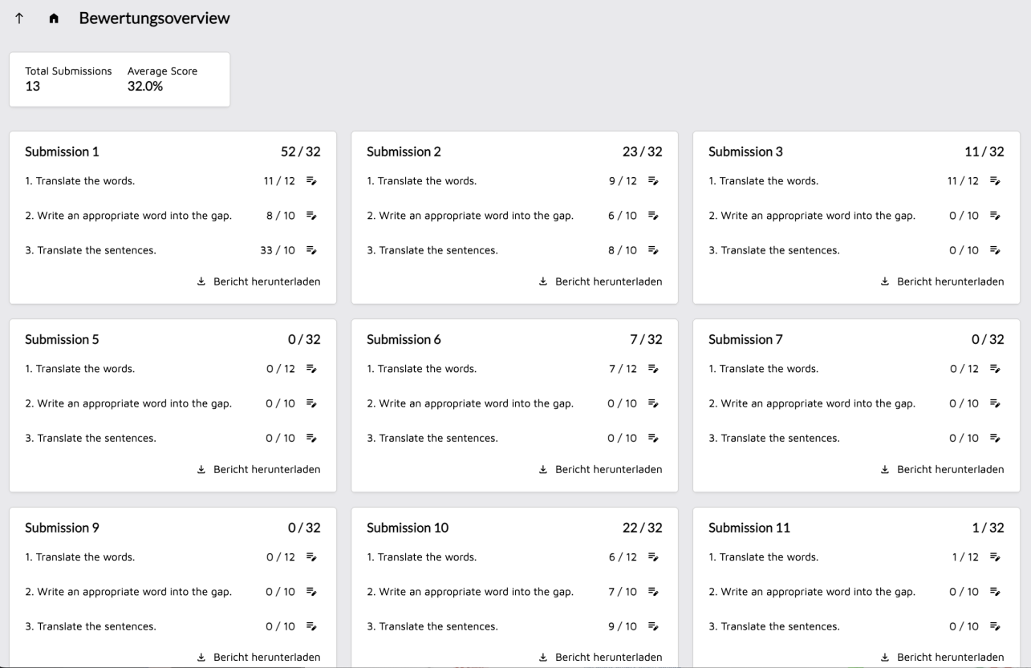1031x668 pixels.
Task: Select the download icon under Submission 5
Action: 201,469
